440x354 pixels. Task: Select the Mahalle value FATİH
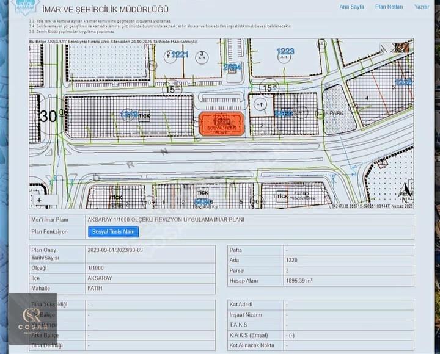click(x=95, y=289)
